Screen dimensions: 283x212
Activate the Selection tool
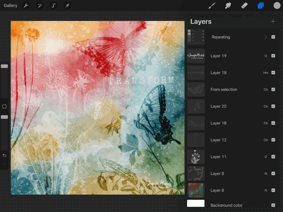pos(53,6)
